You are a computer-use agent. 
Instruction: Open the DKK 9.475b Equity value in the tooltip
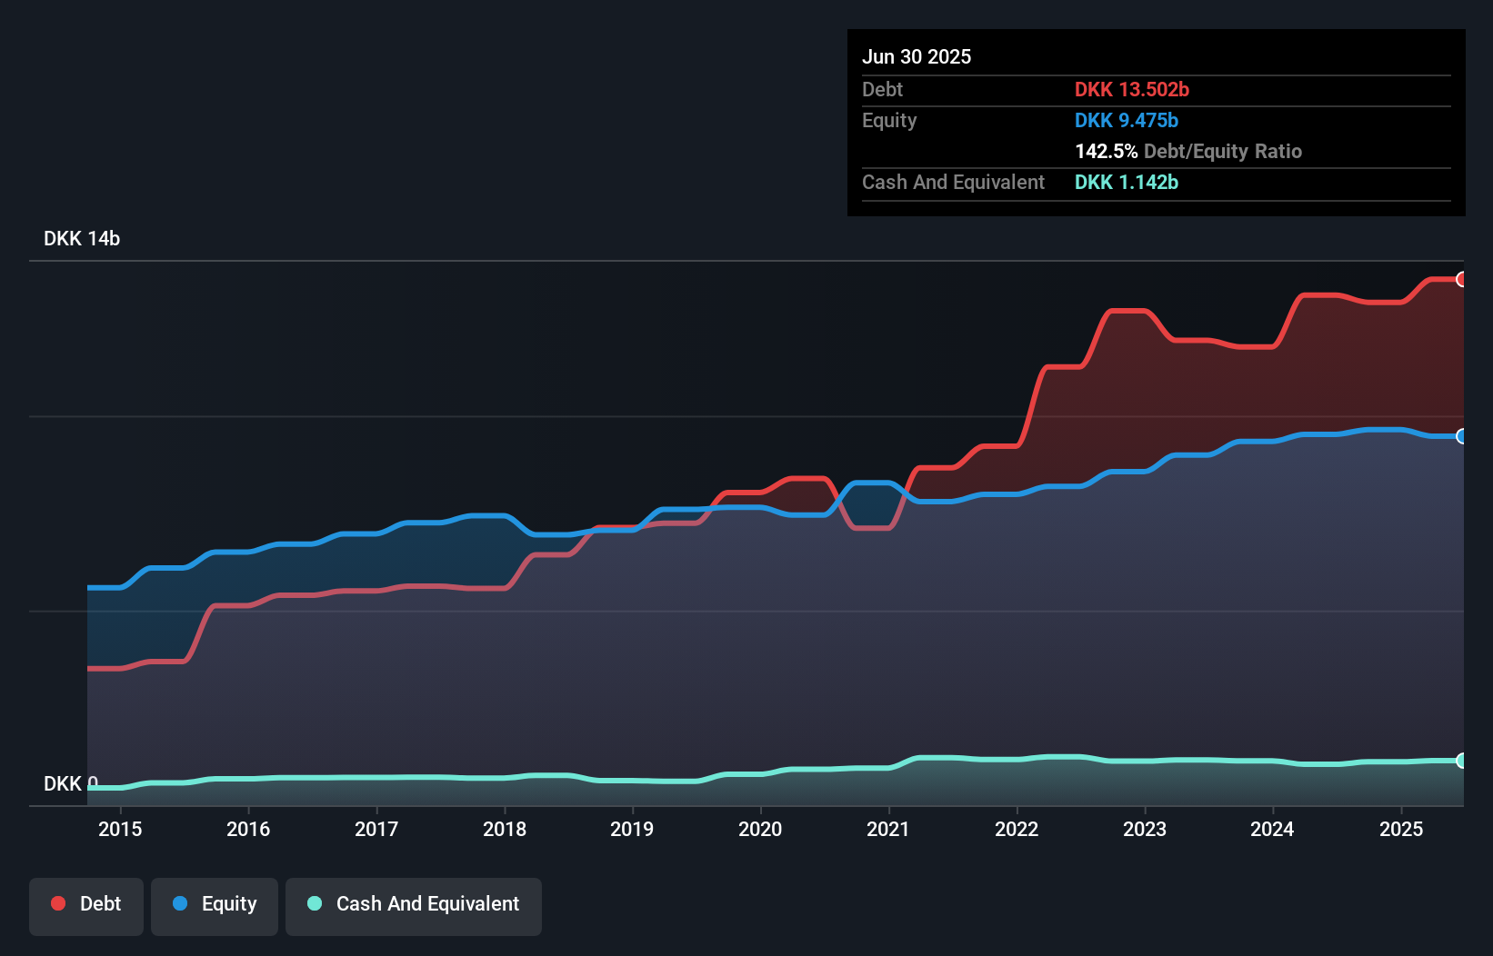(x=1126, y=120)
